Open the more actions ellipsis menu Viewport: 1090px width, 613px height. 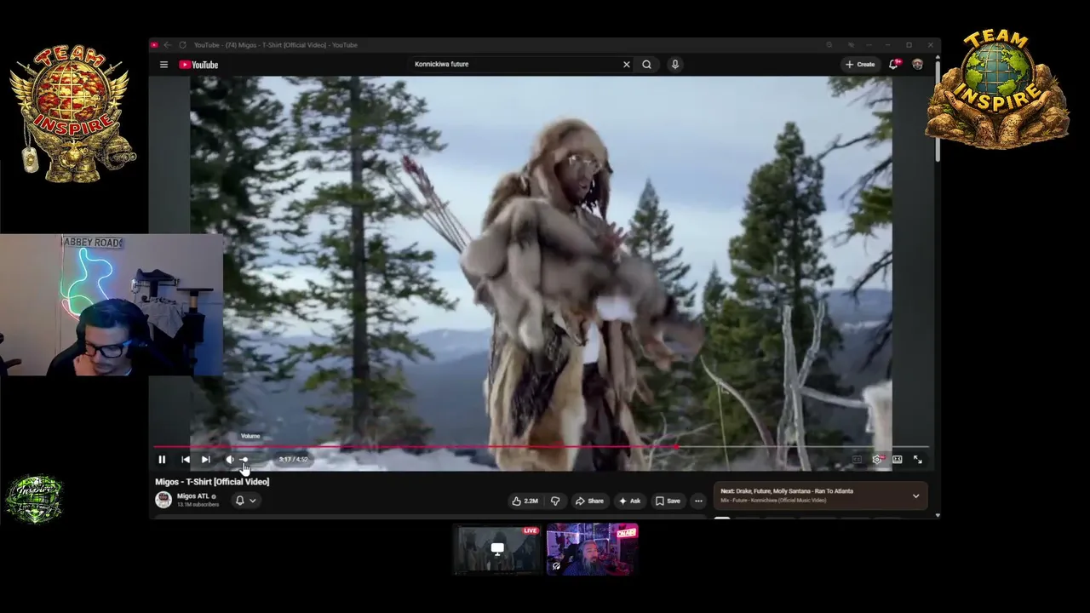point(698,501)
